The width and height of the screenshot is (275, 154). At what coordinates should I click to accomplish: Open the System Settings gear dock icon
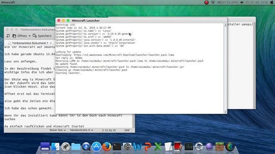point(127,147)
